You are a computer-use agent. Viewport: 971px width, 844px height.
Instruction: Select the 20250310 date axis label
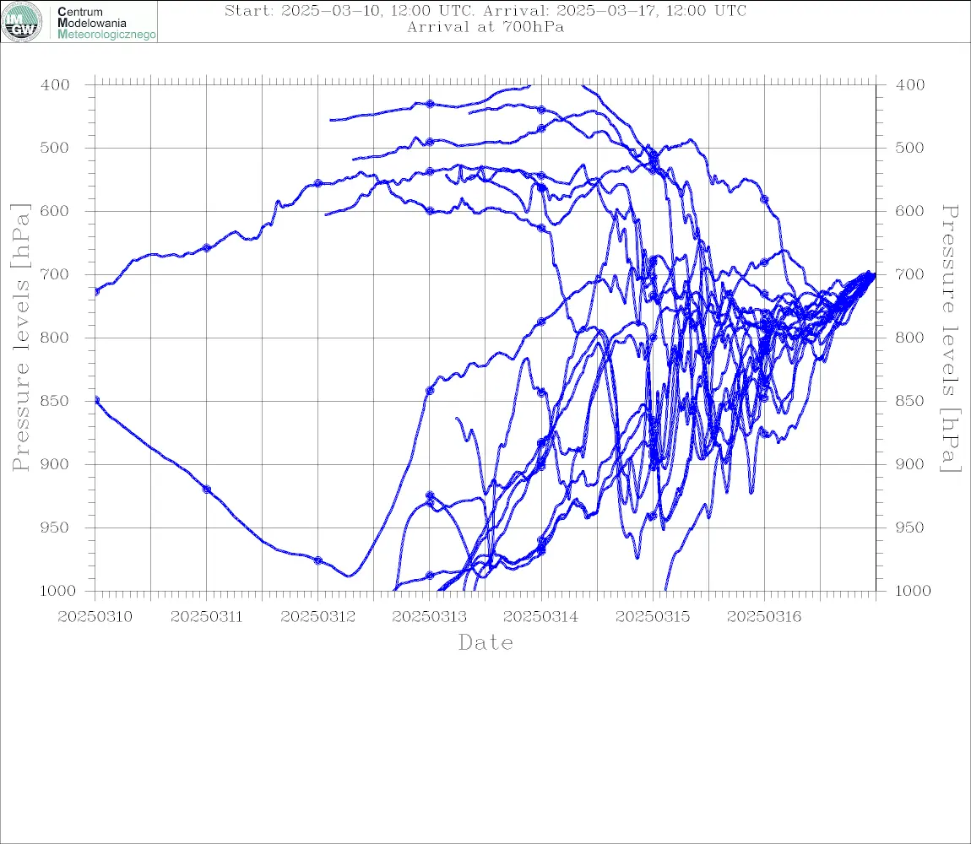95,617
